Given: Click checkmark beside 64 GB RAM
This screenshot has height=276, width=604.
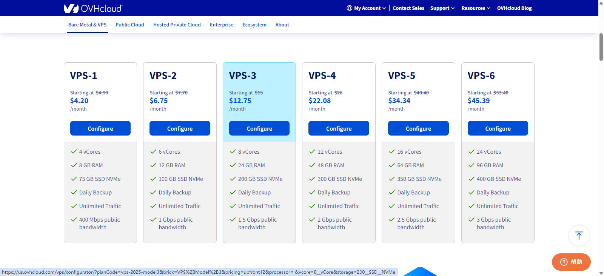Looking at the screenshot, I should [392, 165].
